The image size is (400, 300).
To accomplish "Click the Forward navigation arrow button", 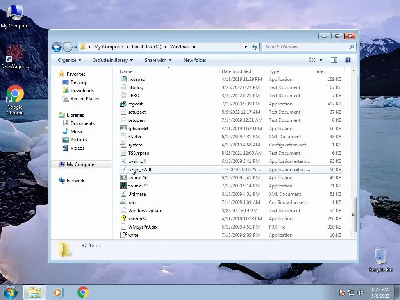I will [x=68, y=47].
